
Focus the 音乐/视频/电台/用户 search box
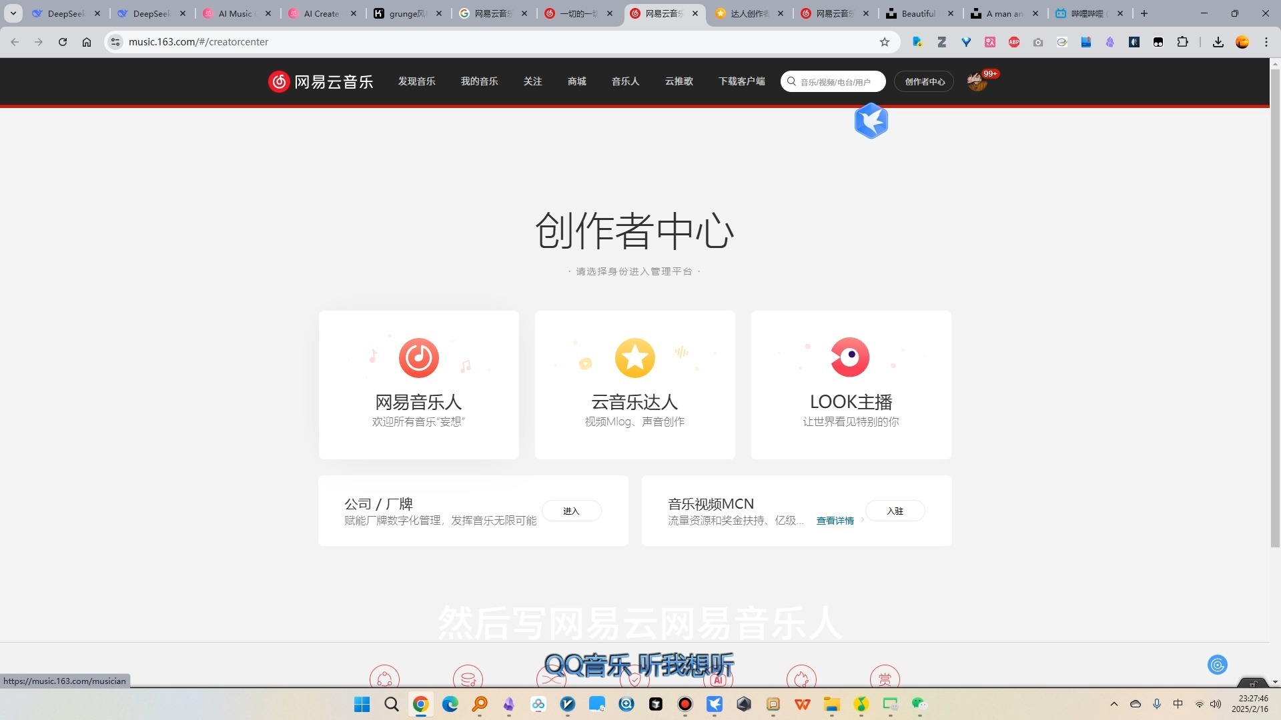(833, 81)
